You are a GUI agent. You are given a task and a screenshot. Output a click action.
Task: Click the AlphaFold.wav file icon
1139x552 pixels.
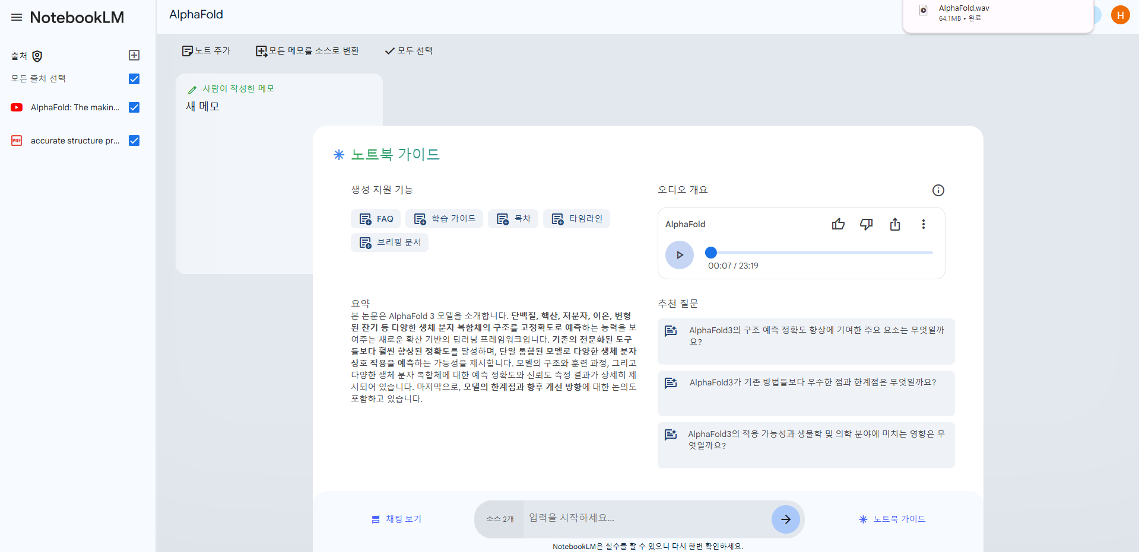pyautogui.click(x=924, y=10)
